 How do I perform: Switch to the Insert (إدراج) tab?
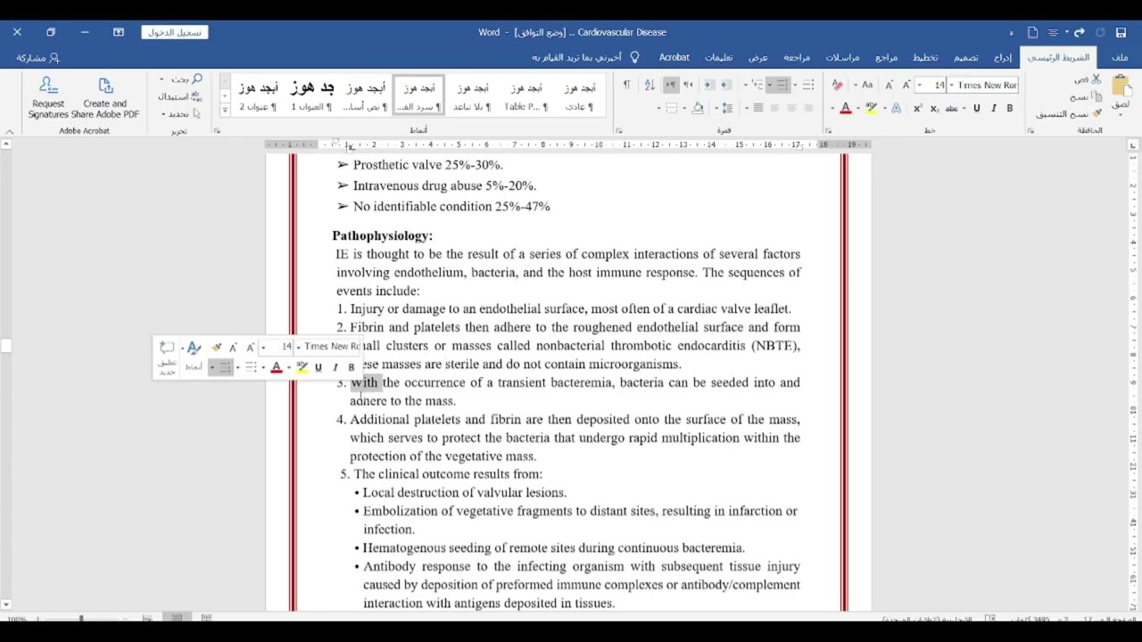(1003, 57)
